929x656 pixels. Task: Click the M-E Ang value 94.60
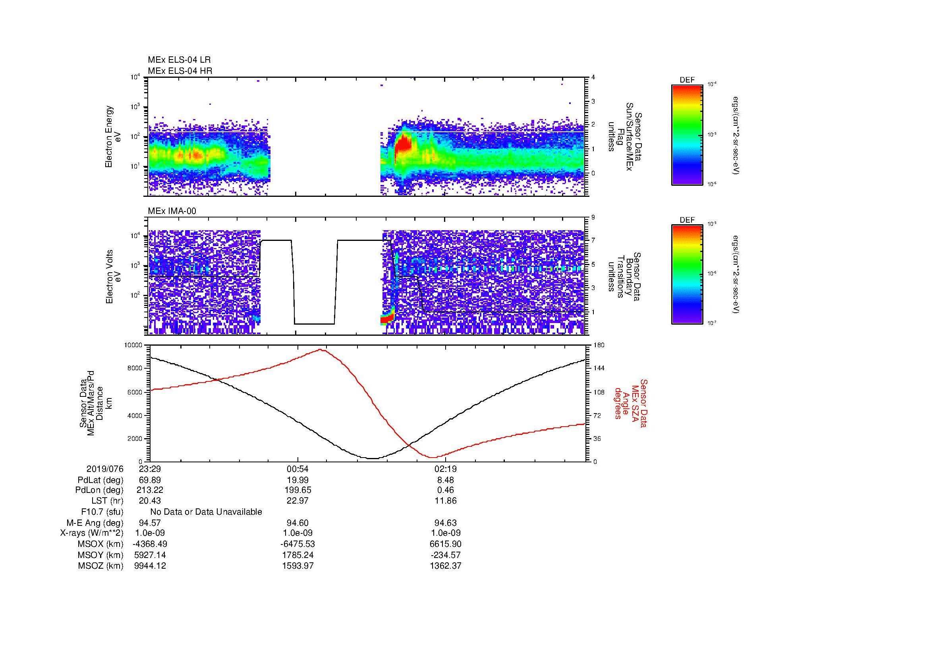[x=298, y=523]
